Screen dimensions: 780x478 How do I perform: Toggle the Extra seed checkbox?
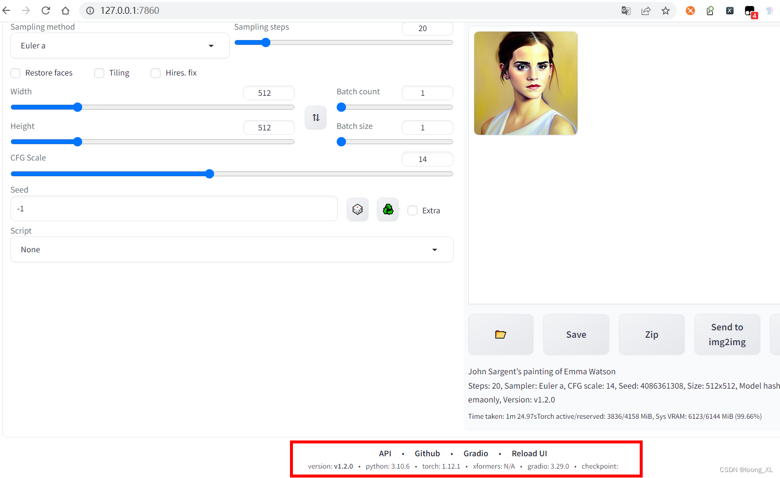(x=412, y=210)
